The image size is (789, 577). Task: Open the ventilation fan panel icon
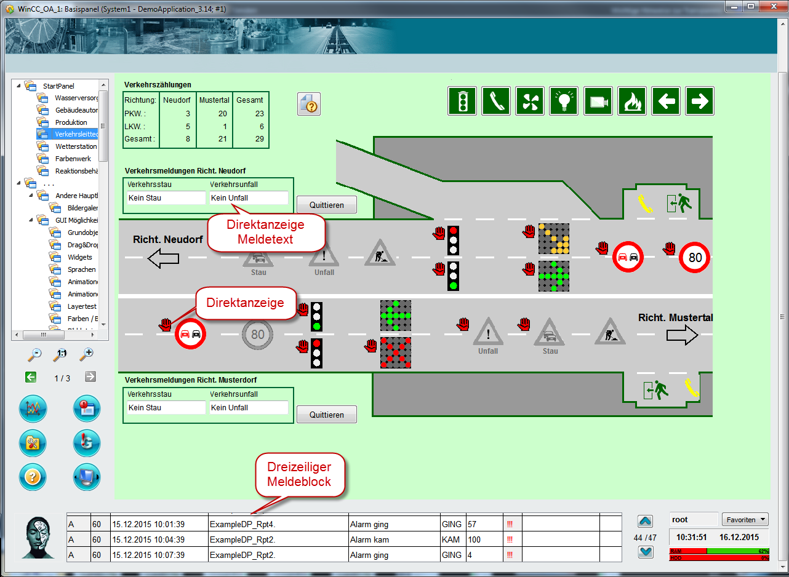pyautogui.click(x=530, y=101)
